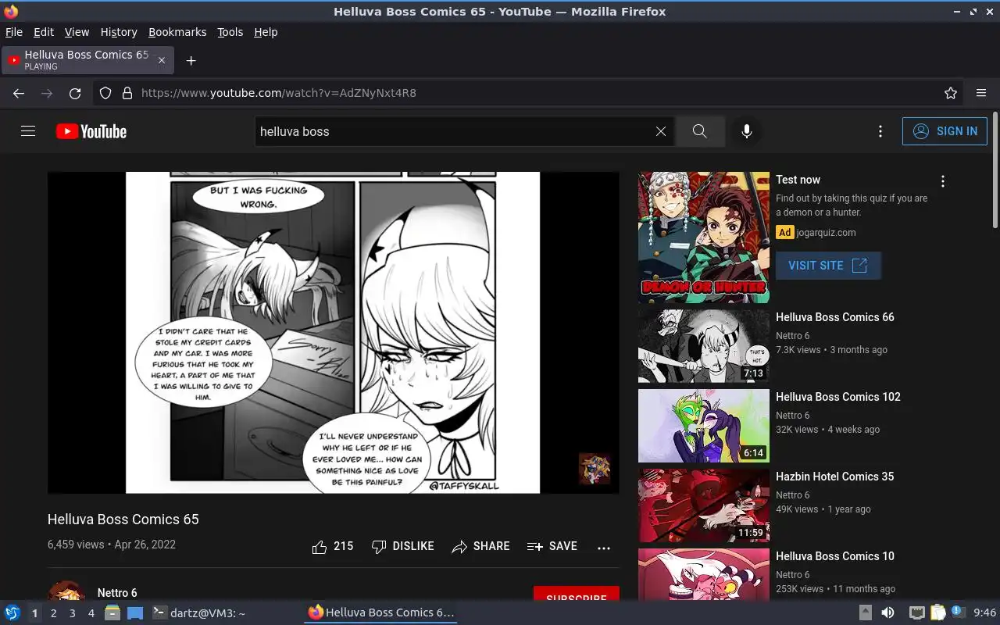The image size is (1000, 625).
Task: Open the Bookmarks menu
Action: (x=177, y=32)
